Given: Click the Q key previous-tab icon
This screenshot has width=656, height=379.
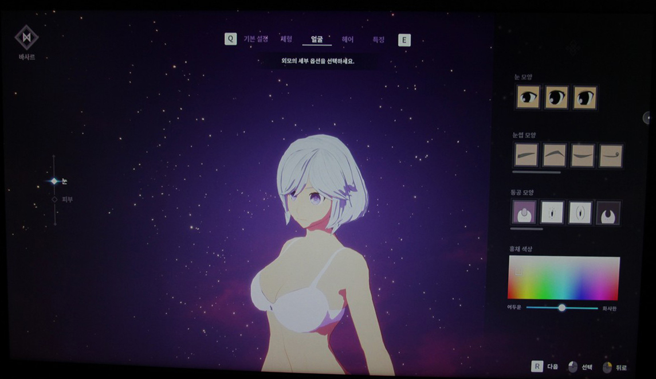Looking at the screenshot, I should tap(230, 39).
